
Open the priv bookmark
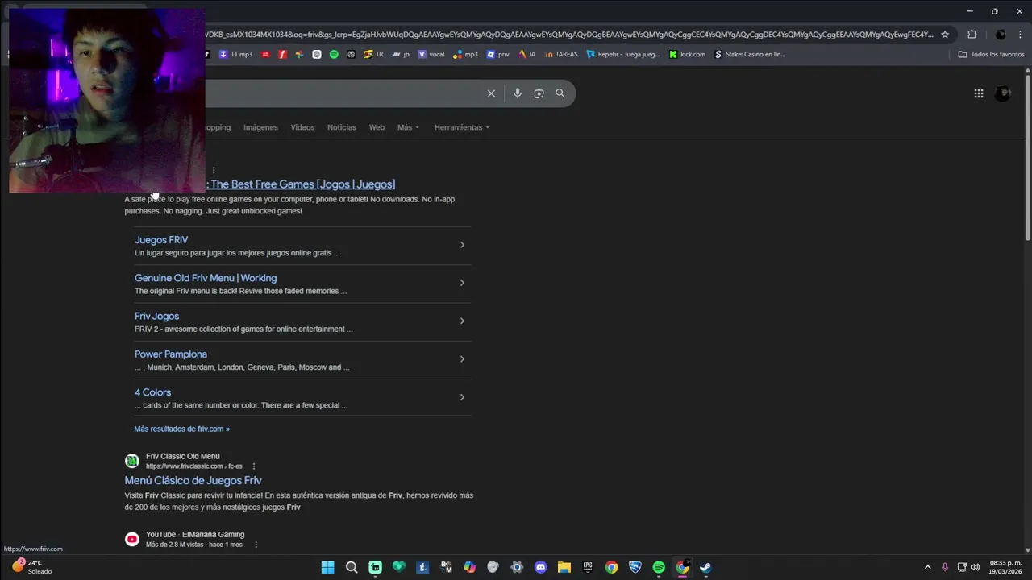498,55
